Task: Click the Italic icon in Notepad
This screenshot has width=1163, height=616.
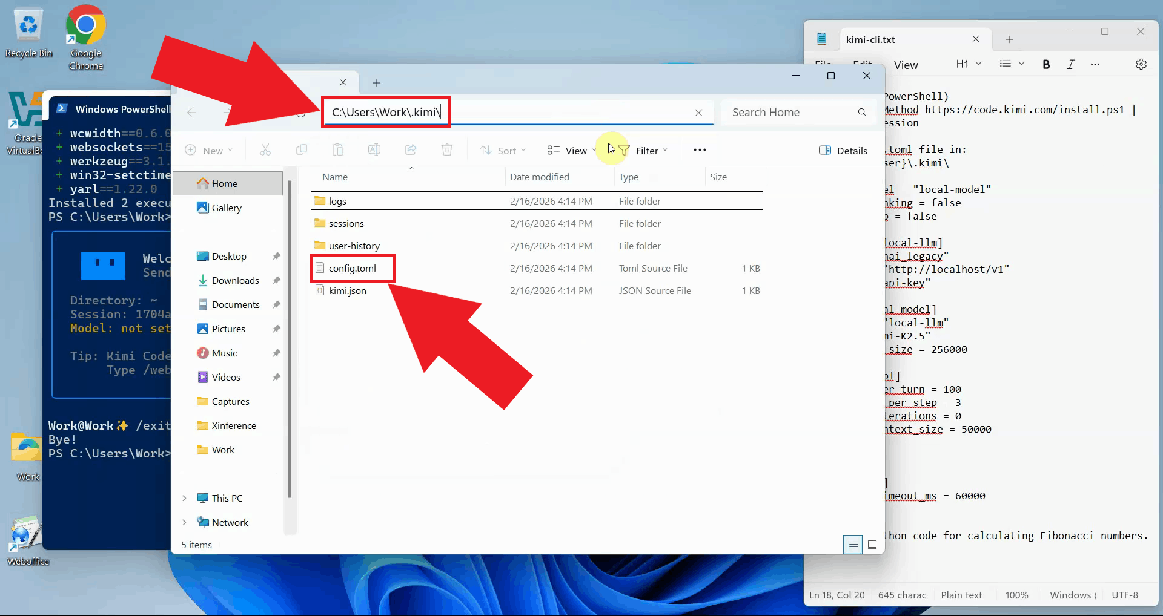Action: click(x=1070, y=64)
